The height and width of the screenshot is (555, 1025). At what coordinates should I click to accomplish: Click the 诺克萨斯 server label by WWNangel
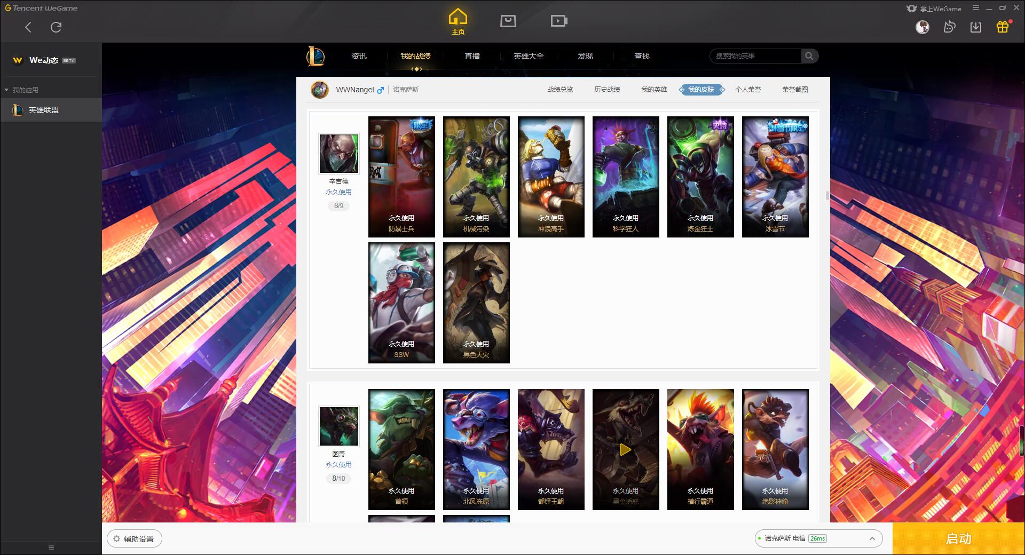406,90
